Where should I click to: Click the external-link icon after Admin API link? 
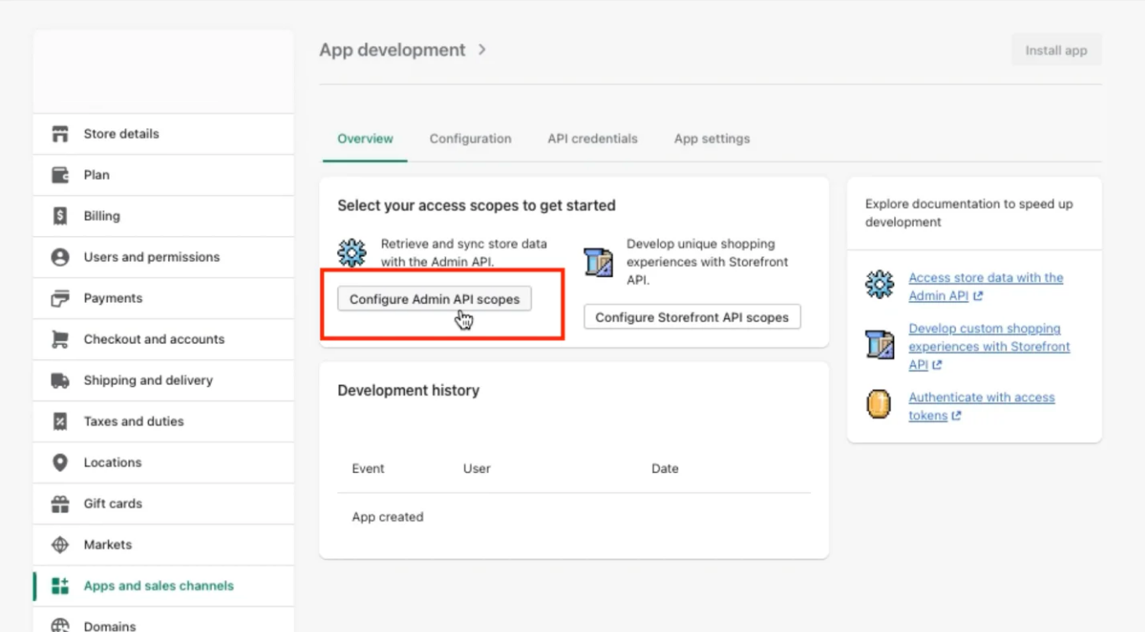978,296
